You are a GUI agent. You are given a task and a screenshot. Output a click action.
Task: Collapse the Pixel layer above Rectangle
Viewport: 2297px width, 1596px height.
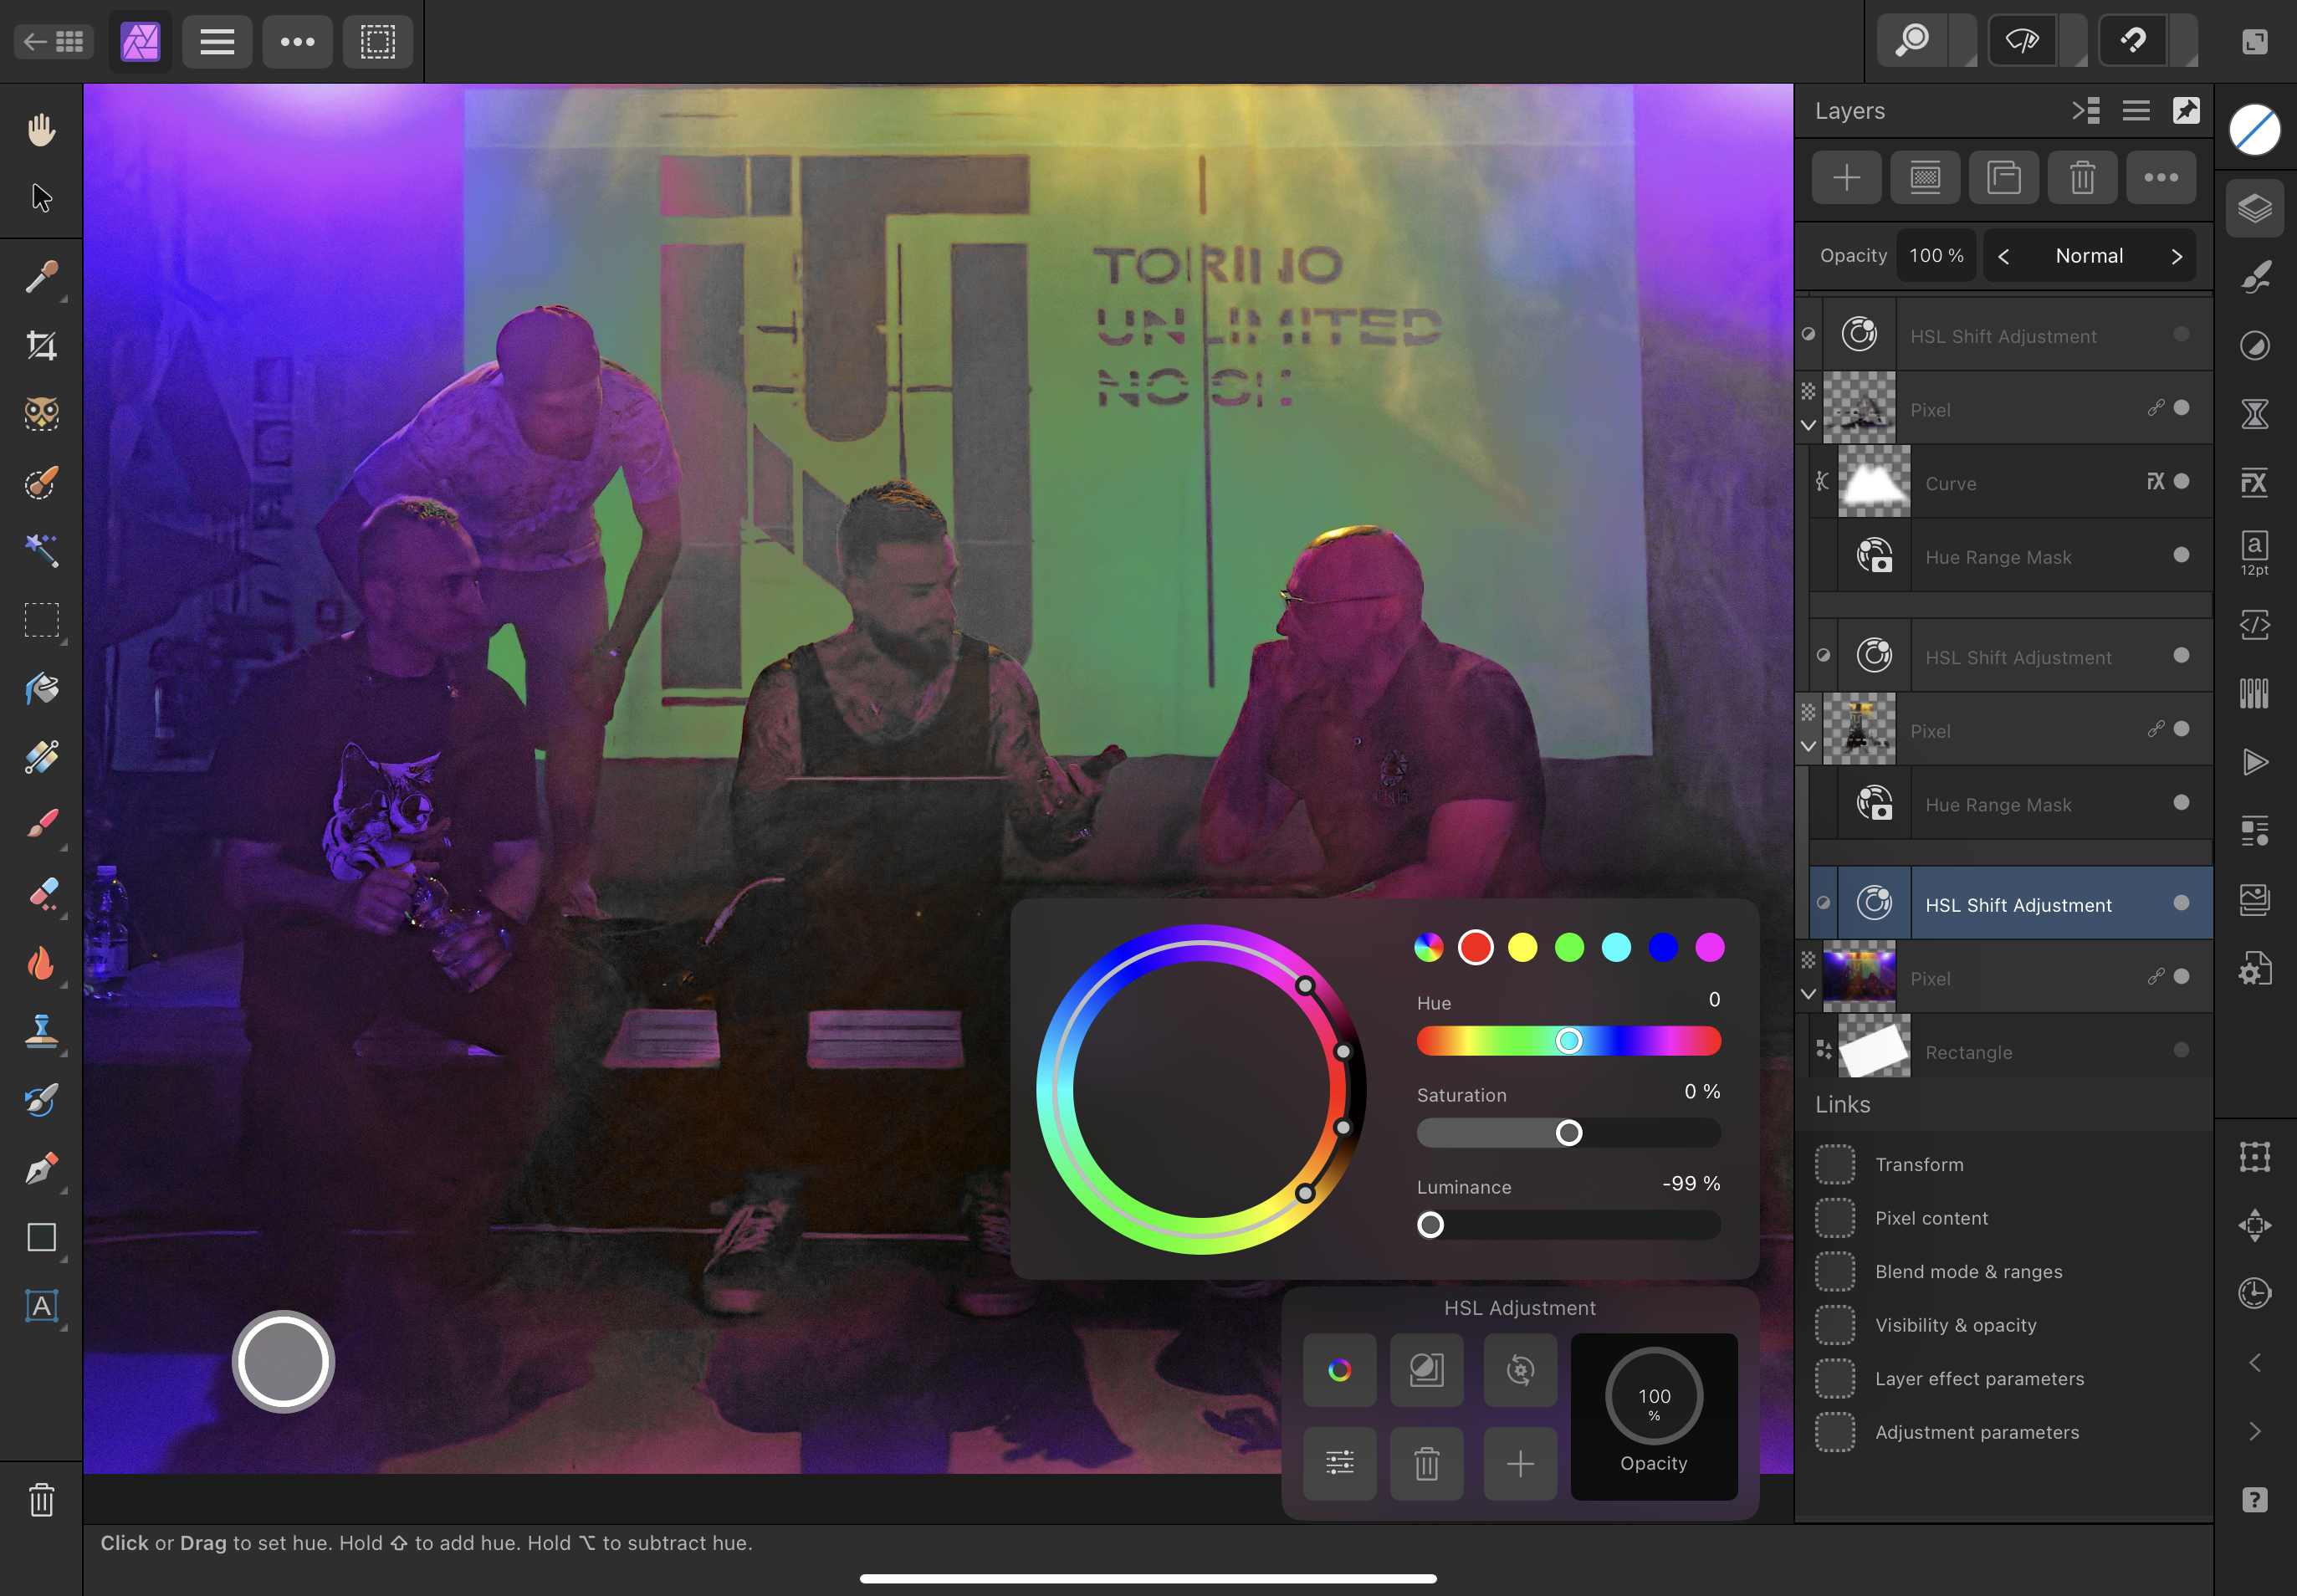click(1808, 994)
